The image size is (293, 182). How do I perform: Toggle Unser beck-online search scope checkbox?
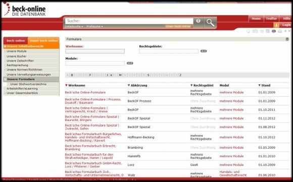192,27
